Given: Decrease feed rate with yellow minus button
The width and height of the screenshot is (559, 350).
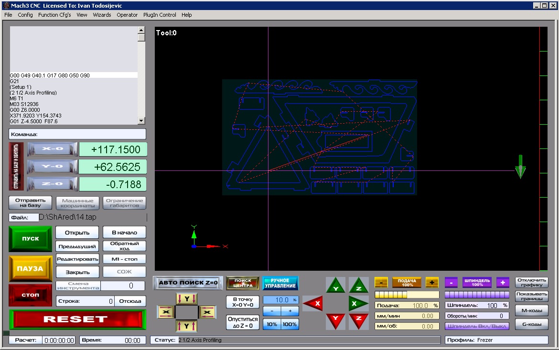Looking at the screenshot, I should [381, 283].
